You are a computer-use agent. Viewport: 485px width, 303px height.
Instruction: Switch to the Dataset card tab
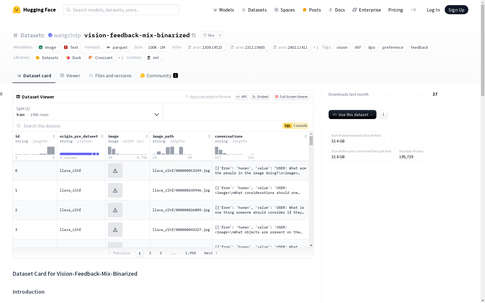coord(34,76)
